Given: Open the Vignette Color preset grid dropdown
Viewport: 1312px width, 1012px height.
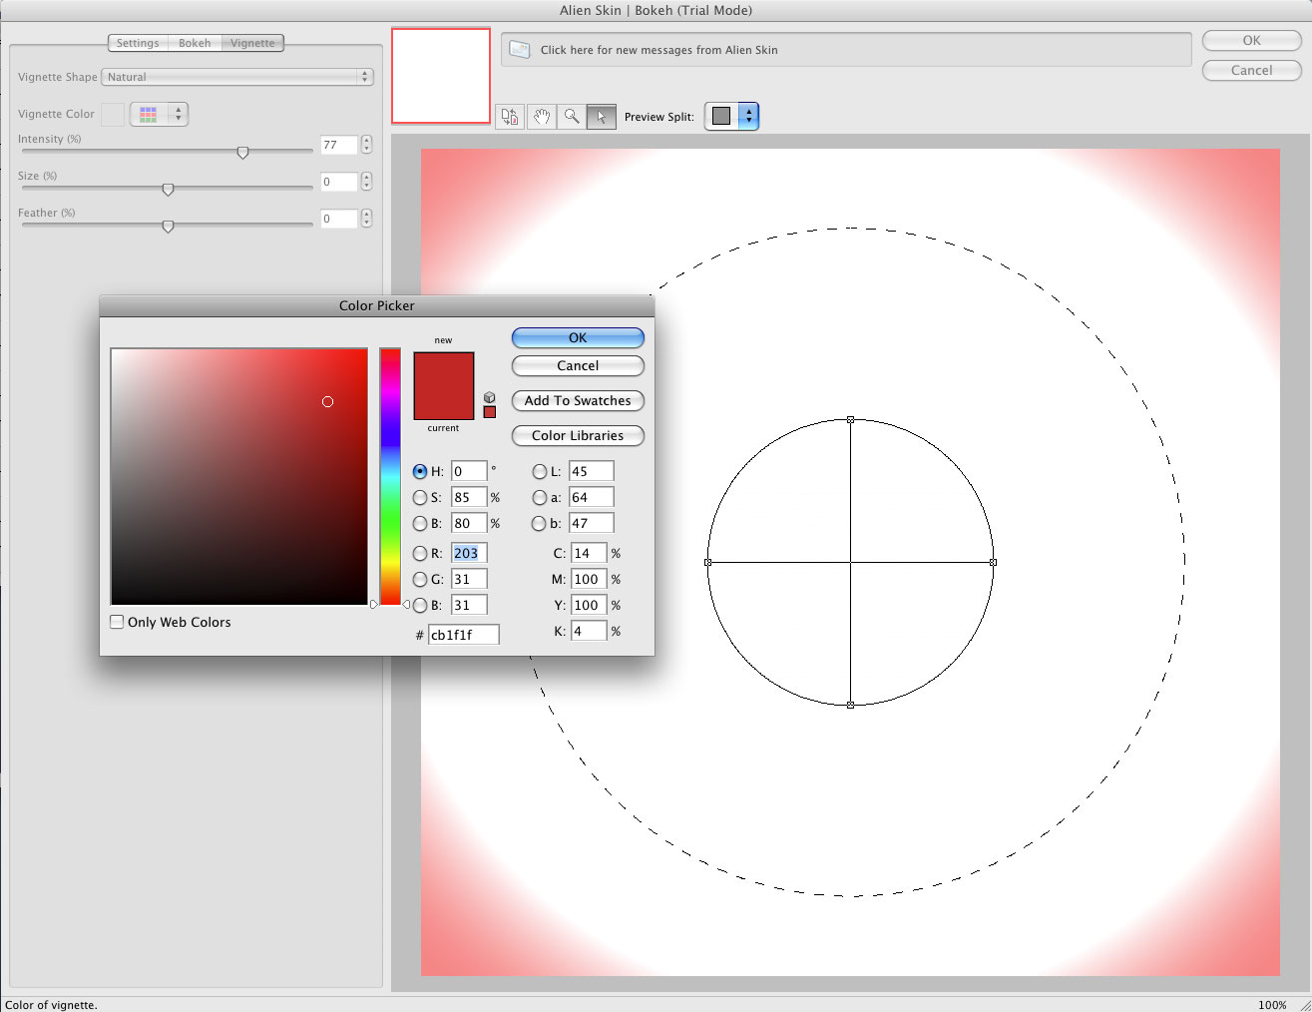Looking at the screenshot, I should (160, 115).
